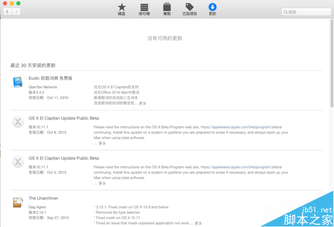Click the 没有可用的更新 message
334x227 pixels.
165,38
